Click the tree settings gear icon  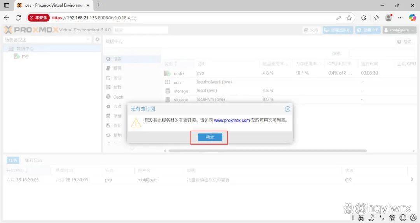97,39
